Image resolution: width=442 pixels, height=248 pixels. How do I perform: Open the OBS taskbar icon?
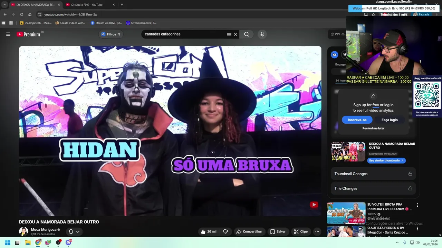pyautogui.click(x=58, y=242)
